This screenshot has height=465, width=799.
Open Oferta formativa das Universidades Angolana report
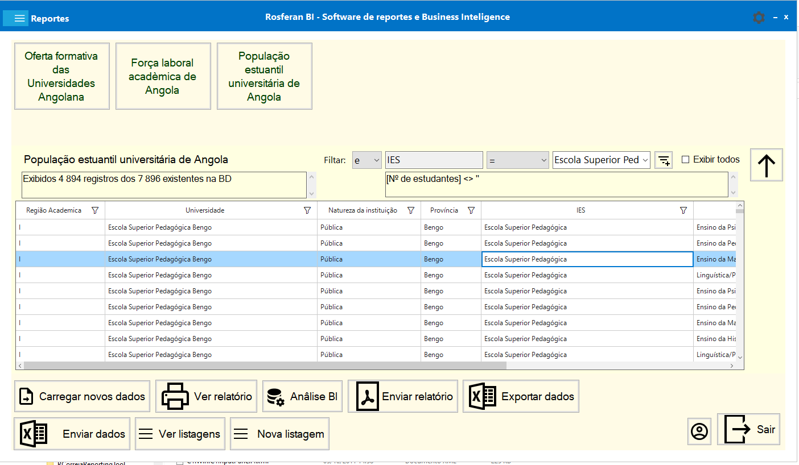click(61, 76)
